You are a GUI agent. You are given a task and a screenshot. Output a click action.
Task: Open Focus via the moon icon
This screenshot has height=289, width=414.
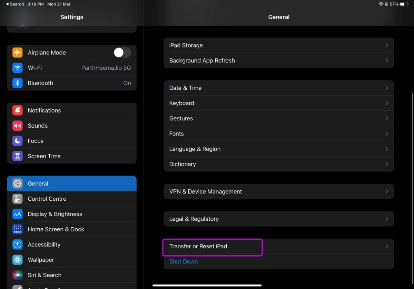(x=18, y=141)
